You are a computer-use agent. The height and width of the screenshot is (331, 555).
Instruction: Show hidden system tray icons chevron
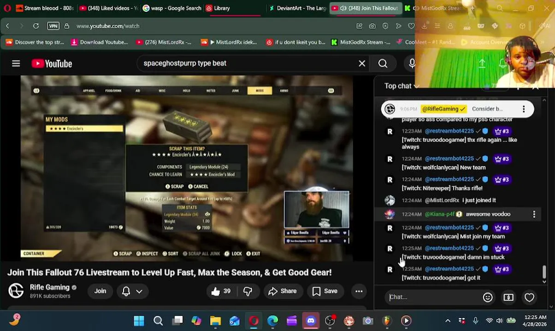click(x=447, y=321)
